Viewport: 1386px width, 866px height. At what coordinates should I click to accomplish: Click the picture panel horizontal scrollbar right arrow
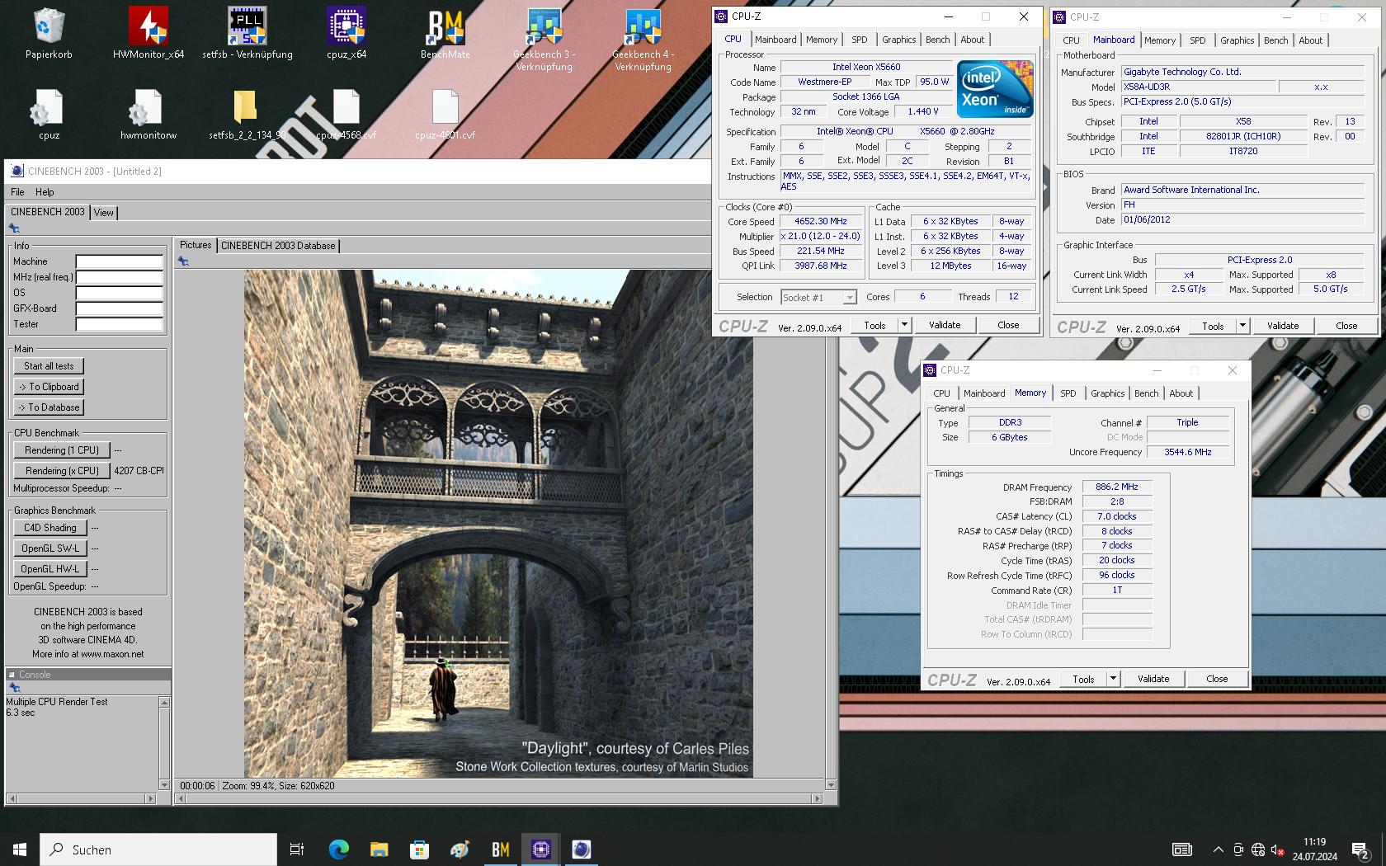817,798
